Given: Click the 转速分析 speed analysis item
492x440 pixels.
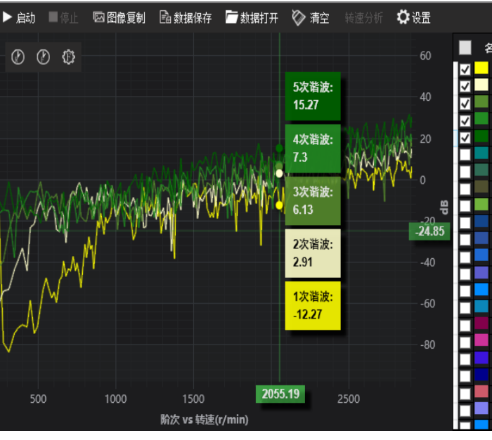Looking at the screenshot, I should (364, 18).
